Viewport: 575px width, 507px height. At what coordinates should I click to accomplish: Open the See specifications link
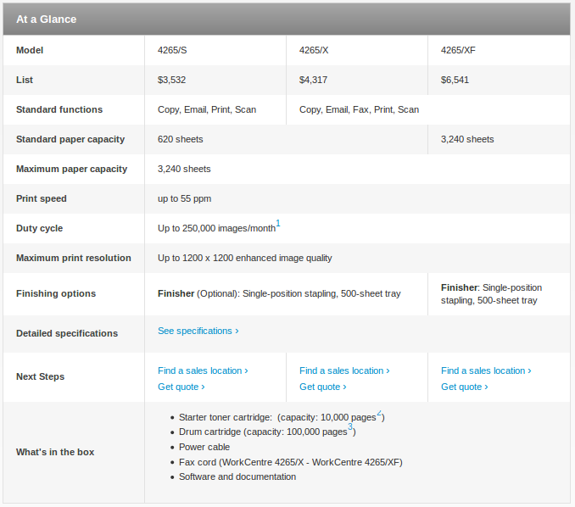click(x=198, y=331)
